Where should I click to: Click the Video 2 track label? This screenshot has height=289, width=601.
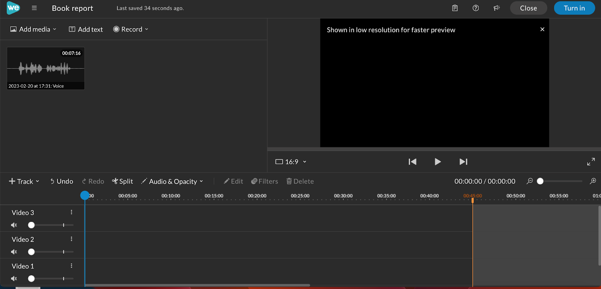23,239
